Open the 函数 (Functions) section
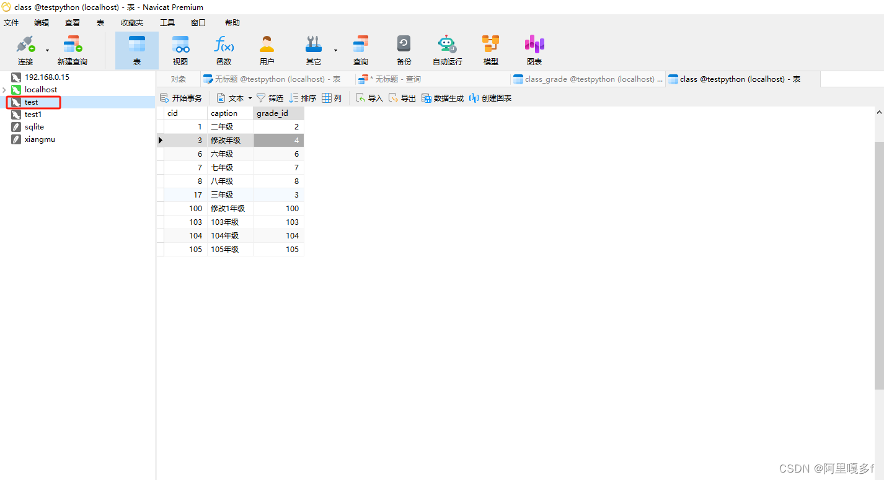Screen dimensions: 884x480 click(x=224, y=50)
